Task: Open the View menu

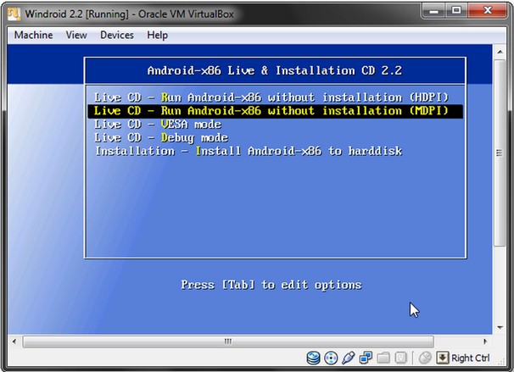Action: [76, 35]
